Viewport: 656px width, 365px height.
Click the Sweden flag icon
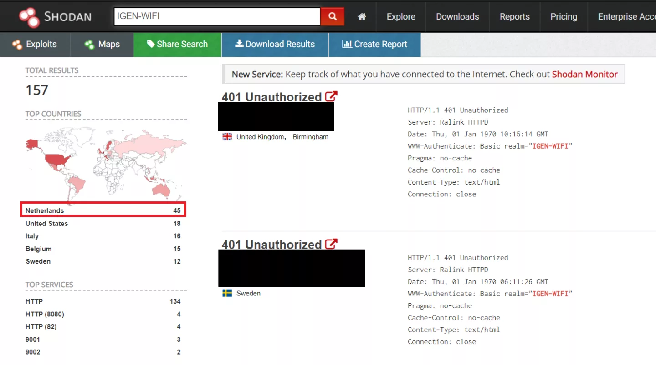pyautogui.click(x=227, y=293)
